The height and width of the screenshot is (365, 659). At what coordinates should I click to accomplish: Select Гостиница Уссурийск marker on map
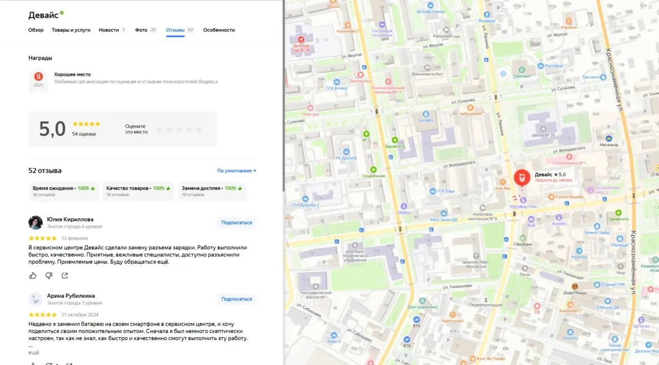pyautogui.click(x=382, y=25)
